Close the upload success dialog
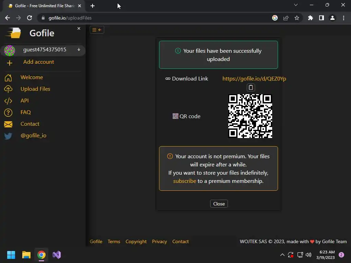The height and width of the screenshot is (263, 351). (219, 204)
